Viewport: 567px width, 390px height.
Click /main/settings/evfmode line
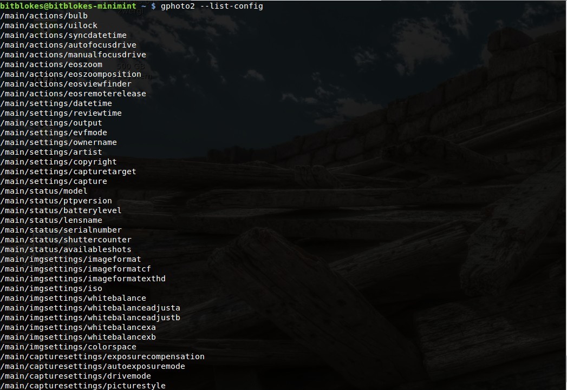pyautogui.click(x=54, y=133)
